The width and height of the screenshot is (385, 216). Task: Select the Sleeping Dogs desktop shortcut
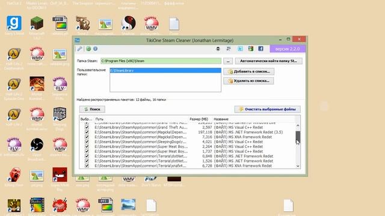click(x=60, y=114)
